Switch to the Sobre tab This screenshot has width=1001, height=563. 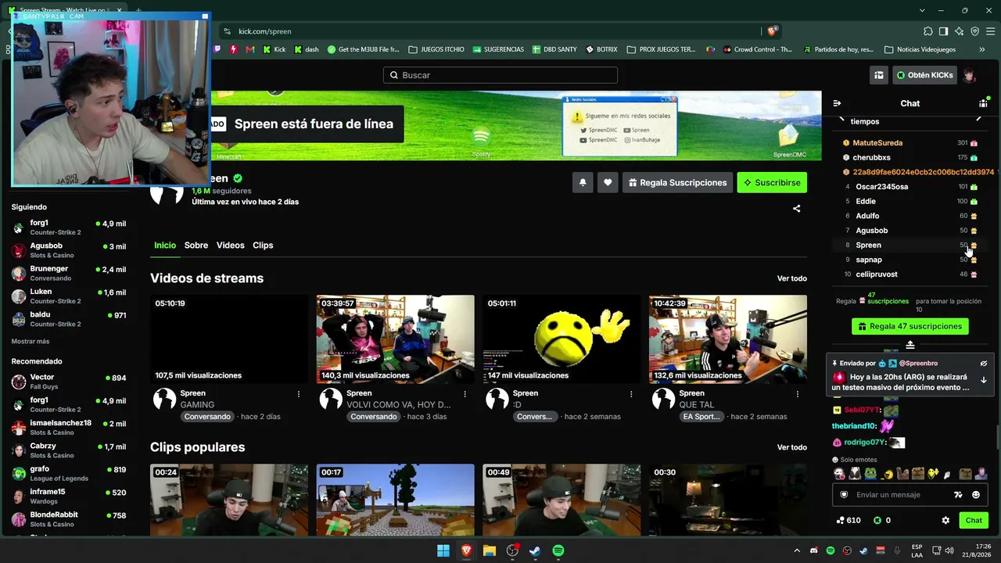196,246
